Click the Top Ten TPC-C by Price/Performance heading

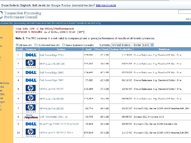point(45,29)
